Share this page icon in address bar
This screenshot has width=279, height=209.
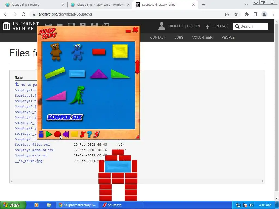(x=227, y=14)
